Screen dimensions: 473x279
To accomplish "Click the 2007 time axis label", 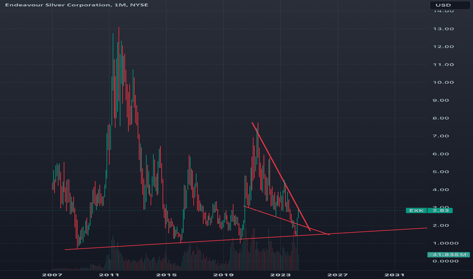I will [52, 275].
